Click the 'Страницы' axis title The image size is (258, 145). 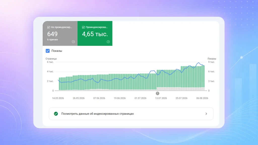[51, 59]
